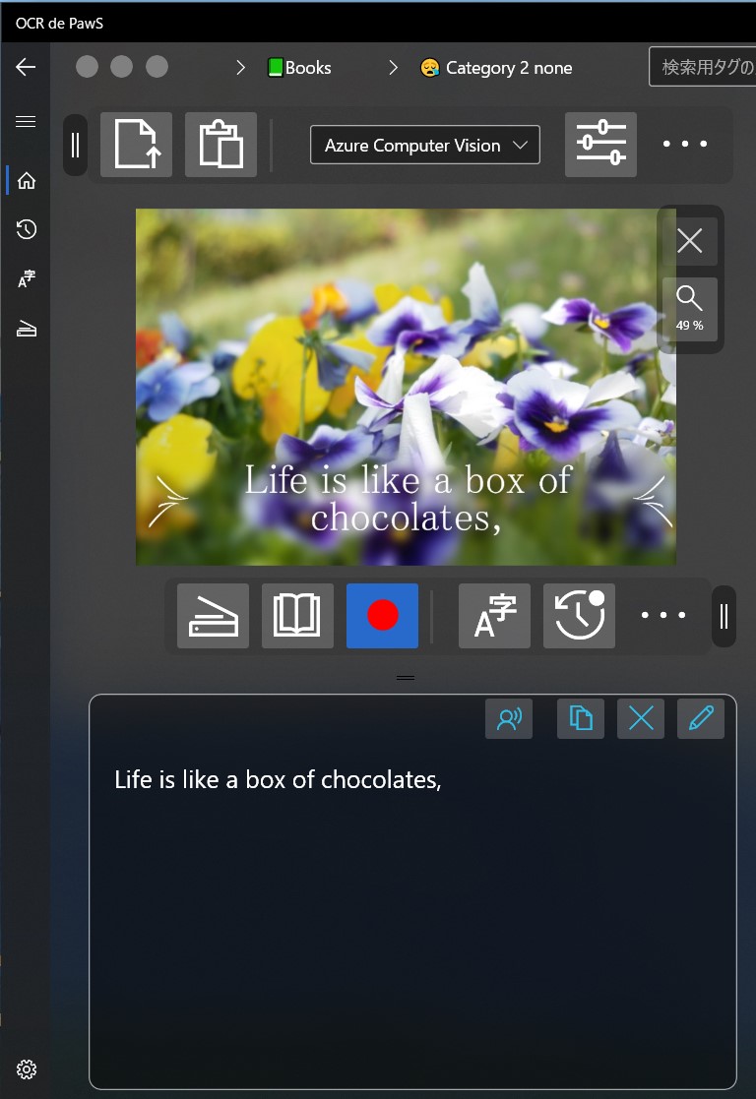Toggle the hamburger navigation menu
The height and width of the screenshot is (1099, 756).
26,122
